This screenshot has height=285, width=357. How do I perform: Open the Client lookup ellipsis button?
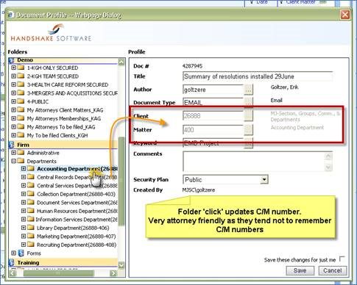pyautogui.click(x=248, y=115)
